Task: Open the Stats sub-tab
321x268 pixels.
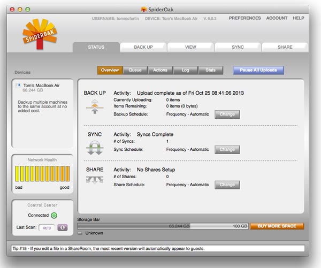Action: click(x=211, y=70)
